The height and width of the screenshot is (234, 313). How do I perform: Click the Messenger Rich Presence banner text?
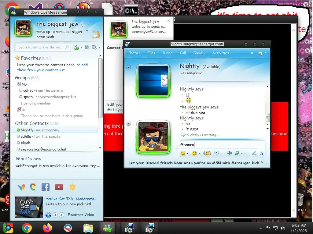click(x=198, y=163)
